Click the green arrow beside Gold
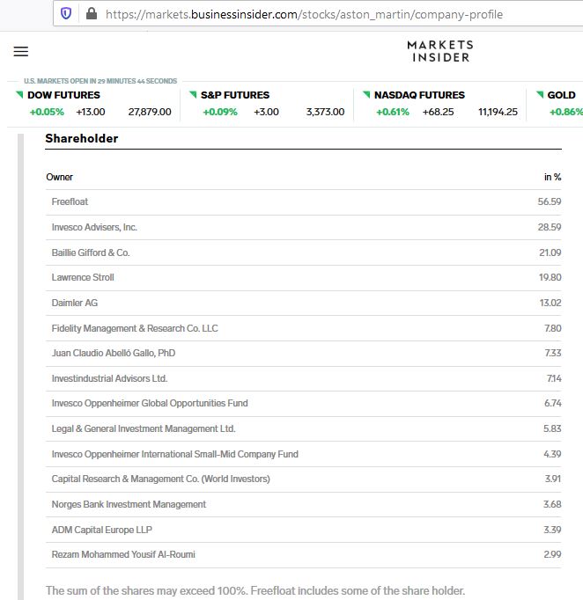This screenshot has height=600, width=583. click(x=540, y=93)
